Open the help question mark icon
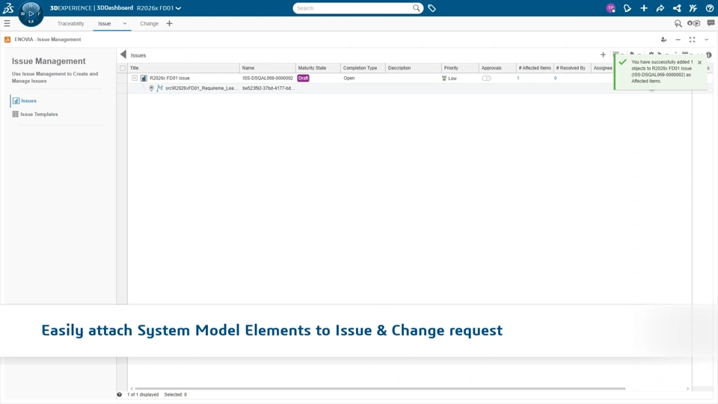The height and width of the screenshot is (404, 718). pyautogui.click(x=709, y=8)
